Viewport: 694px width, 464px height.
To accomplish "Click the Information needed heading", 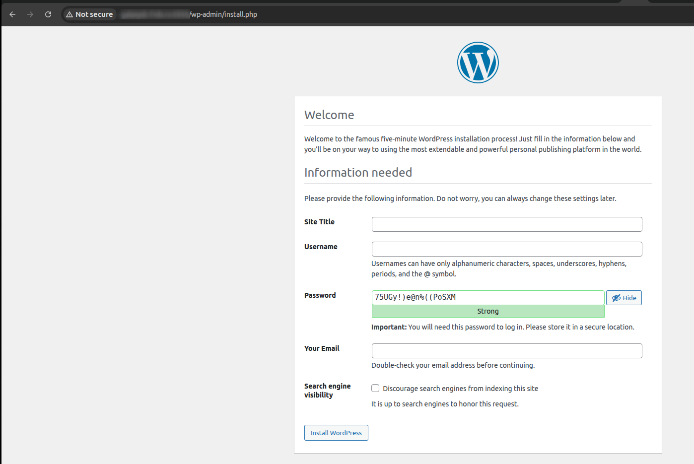I will click(358, 172).
